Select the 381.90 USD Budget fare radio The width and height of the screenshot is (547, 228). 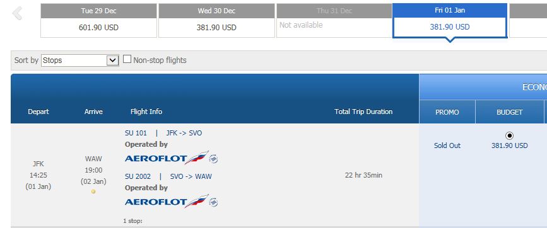509,136
